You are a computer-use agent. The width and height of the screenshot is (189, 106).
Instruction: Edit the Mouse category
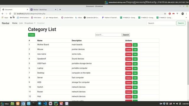pyautogui.click(x=135, y=50)
